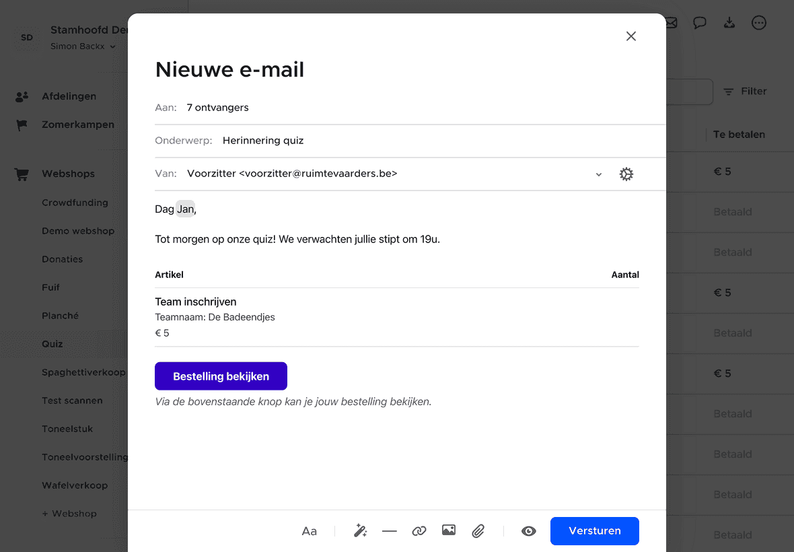Click the magic wand smart variables icon

(x=361, y=531)
